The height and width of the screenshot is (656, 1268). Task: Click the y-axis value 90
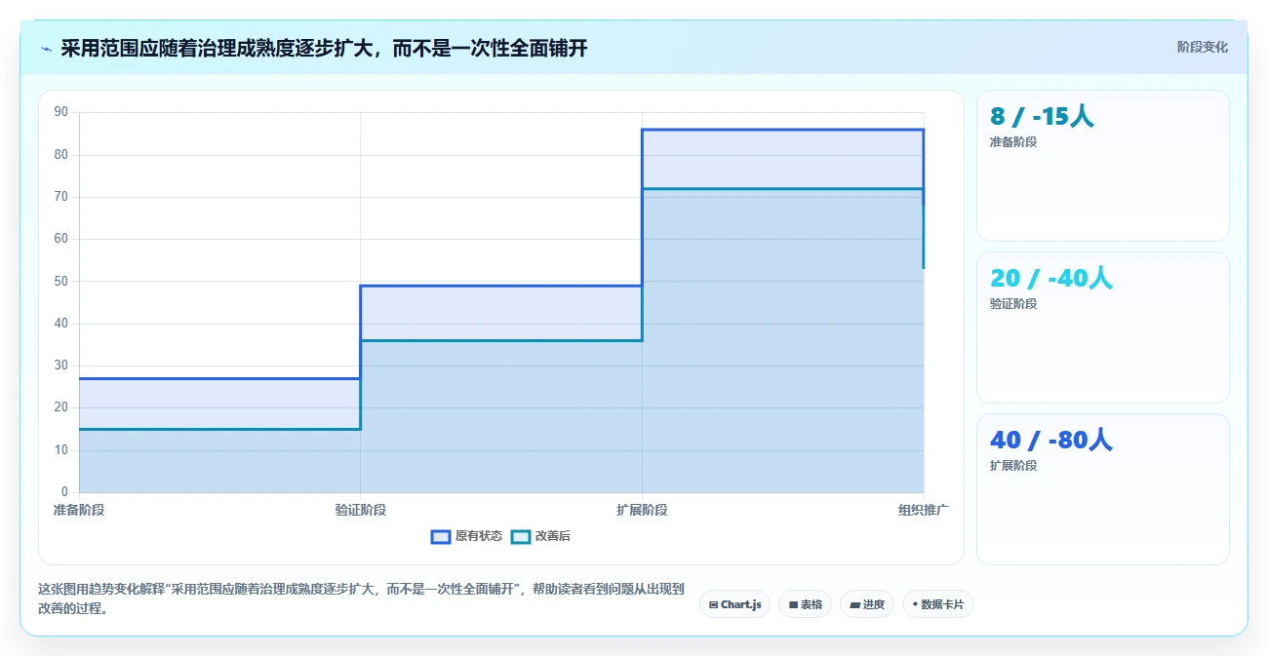(61, 112)
